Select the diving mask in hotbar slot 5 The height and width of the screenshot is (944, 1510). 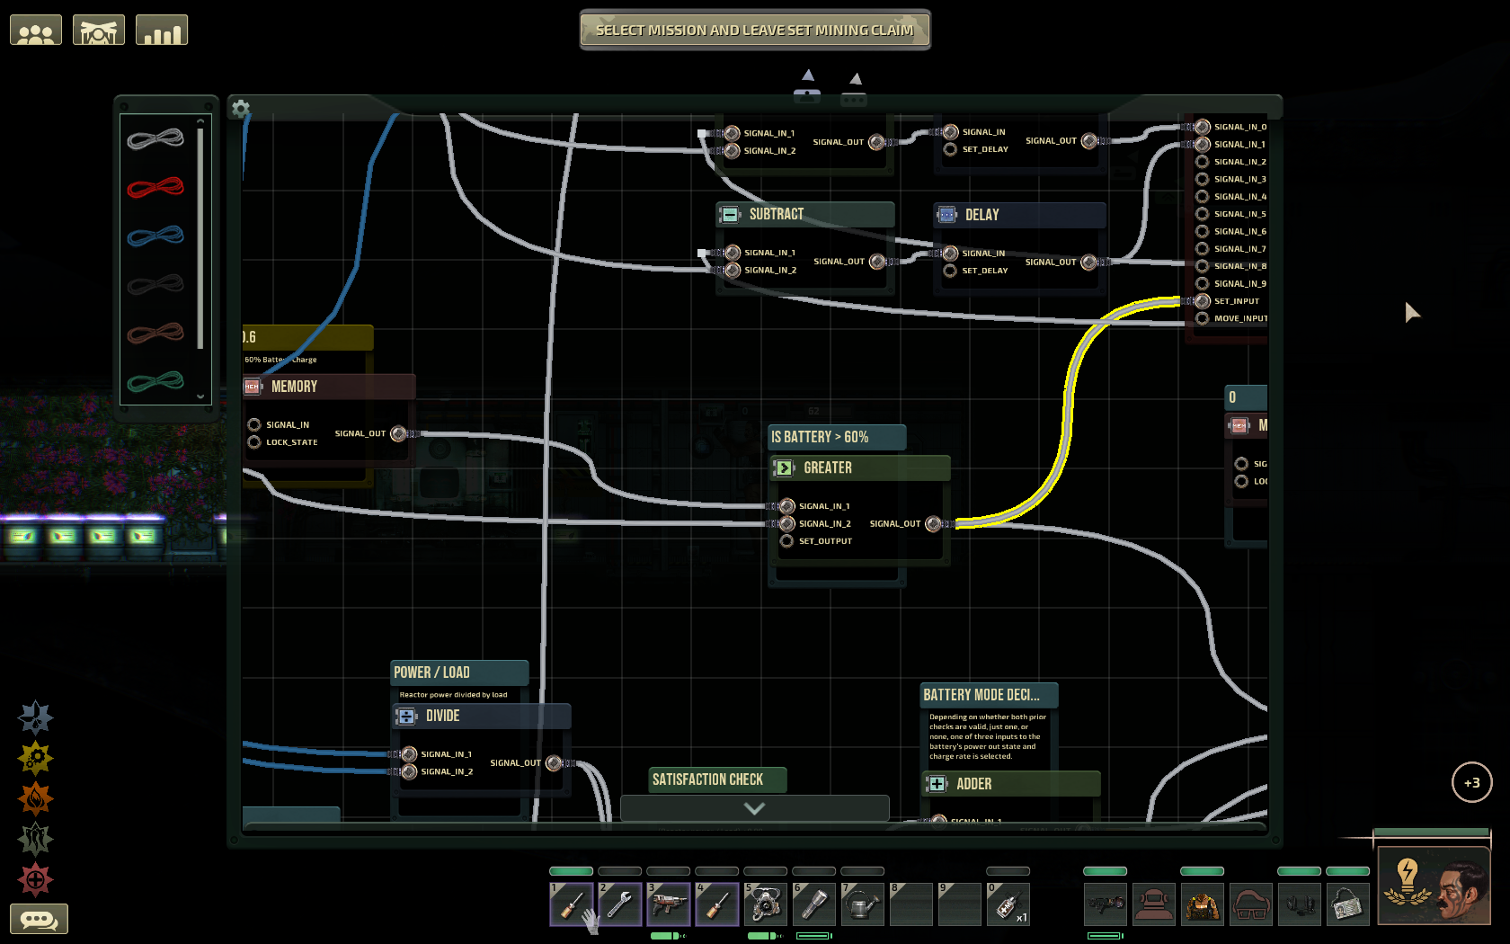[766, 904]
